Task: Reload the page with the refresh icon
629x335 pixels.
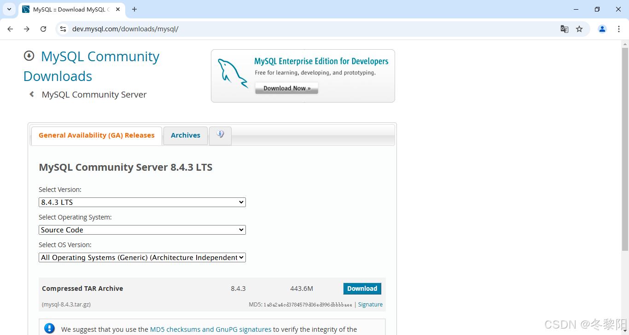Action: tap(43, 29)
